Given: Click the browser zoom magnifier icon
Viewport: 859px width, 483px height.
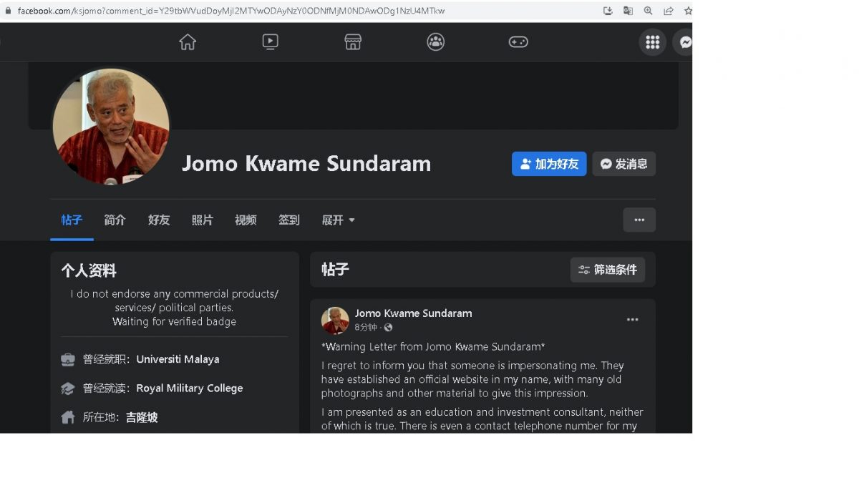Looking at the screenshot, I should click(x=648, y=11).
